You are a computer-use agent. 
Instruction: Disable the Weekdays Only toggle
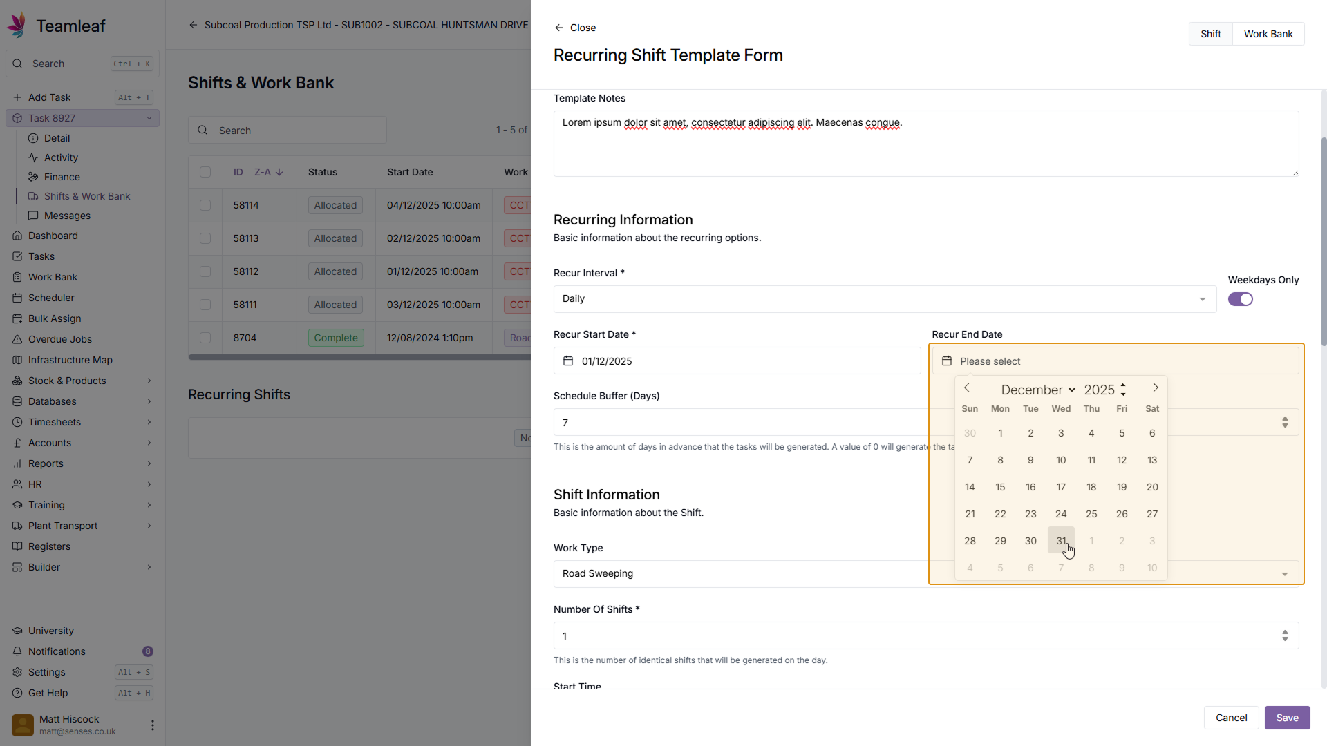coord(1240,299)
